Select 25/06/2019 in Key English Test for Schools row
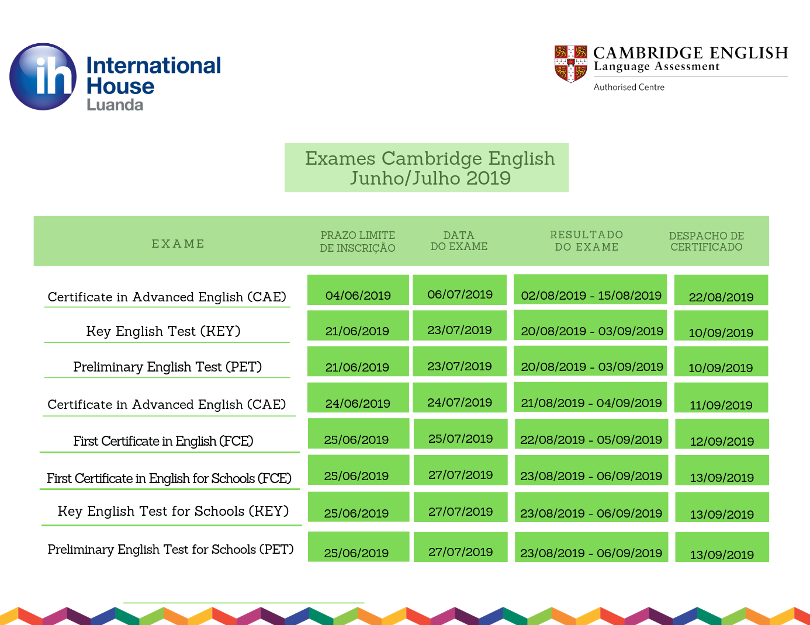The image size is (810, 625). 359,507
